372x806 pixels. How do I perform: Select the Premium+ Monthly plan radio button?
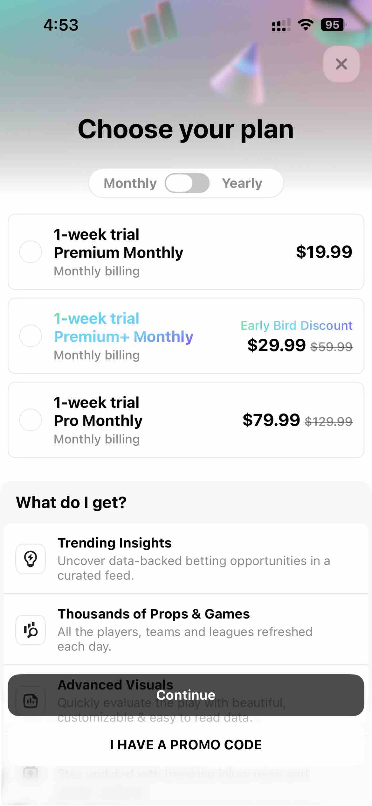click(31, 336)
